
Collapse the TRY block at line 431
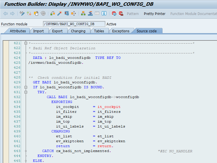click(x=26, y=92)
